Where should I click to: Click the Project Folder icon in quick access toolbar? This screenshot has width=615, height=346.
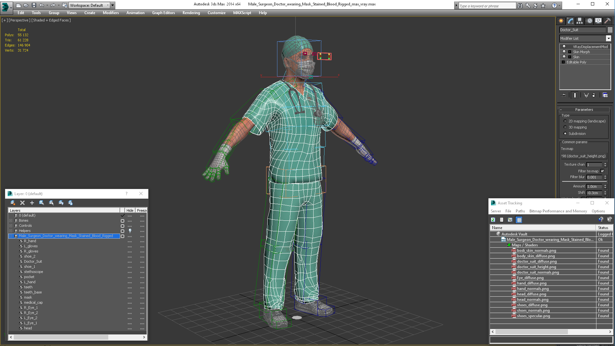[x=64, y=5]
